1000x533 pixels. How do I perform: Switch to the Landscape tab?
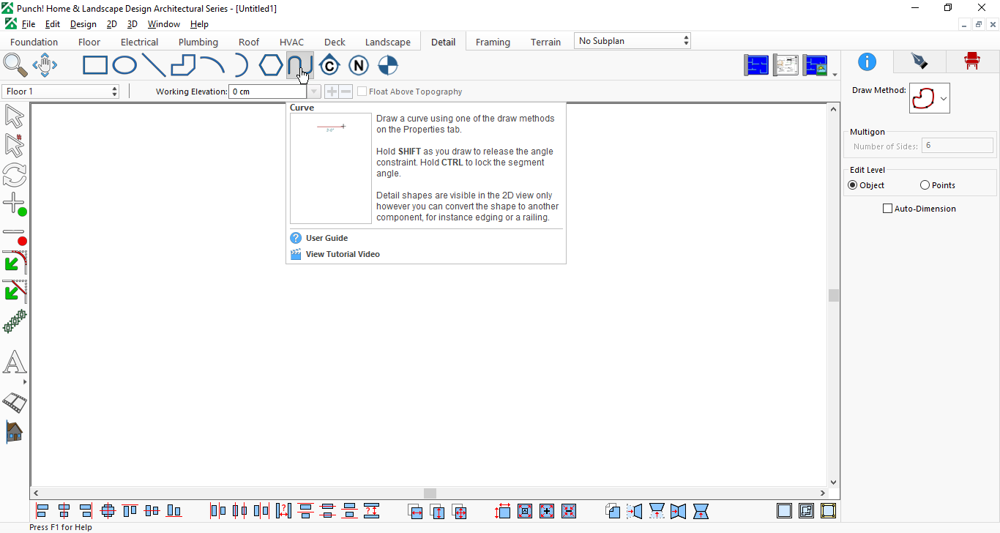(388, 42)
